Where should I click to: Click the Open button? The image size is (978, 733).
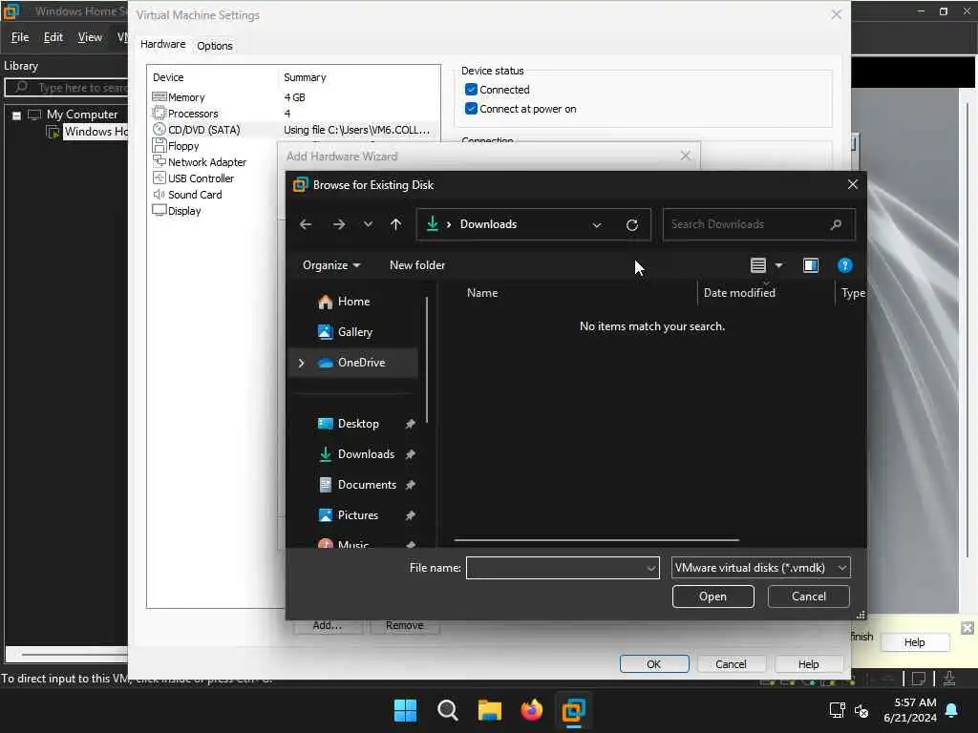click(x=712, y=597)
